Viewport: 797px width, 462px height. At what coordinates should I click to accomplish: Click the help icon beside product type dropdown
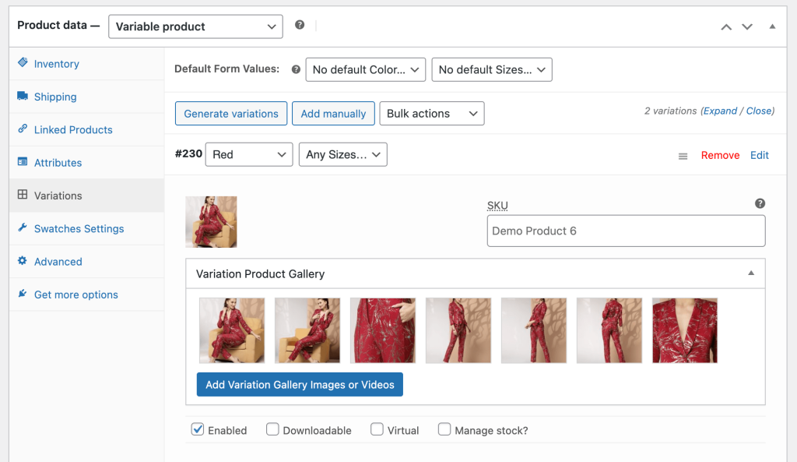300,24
